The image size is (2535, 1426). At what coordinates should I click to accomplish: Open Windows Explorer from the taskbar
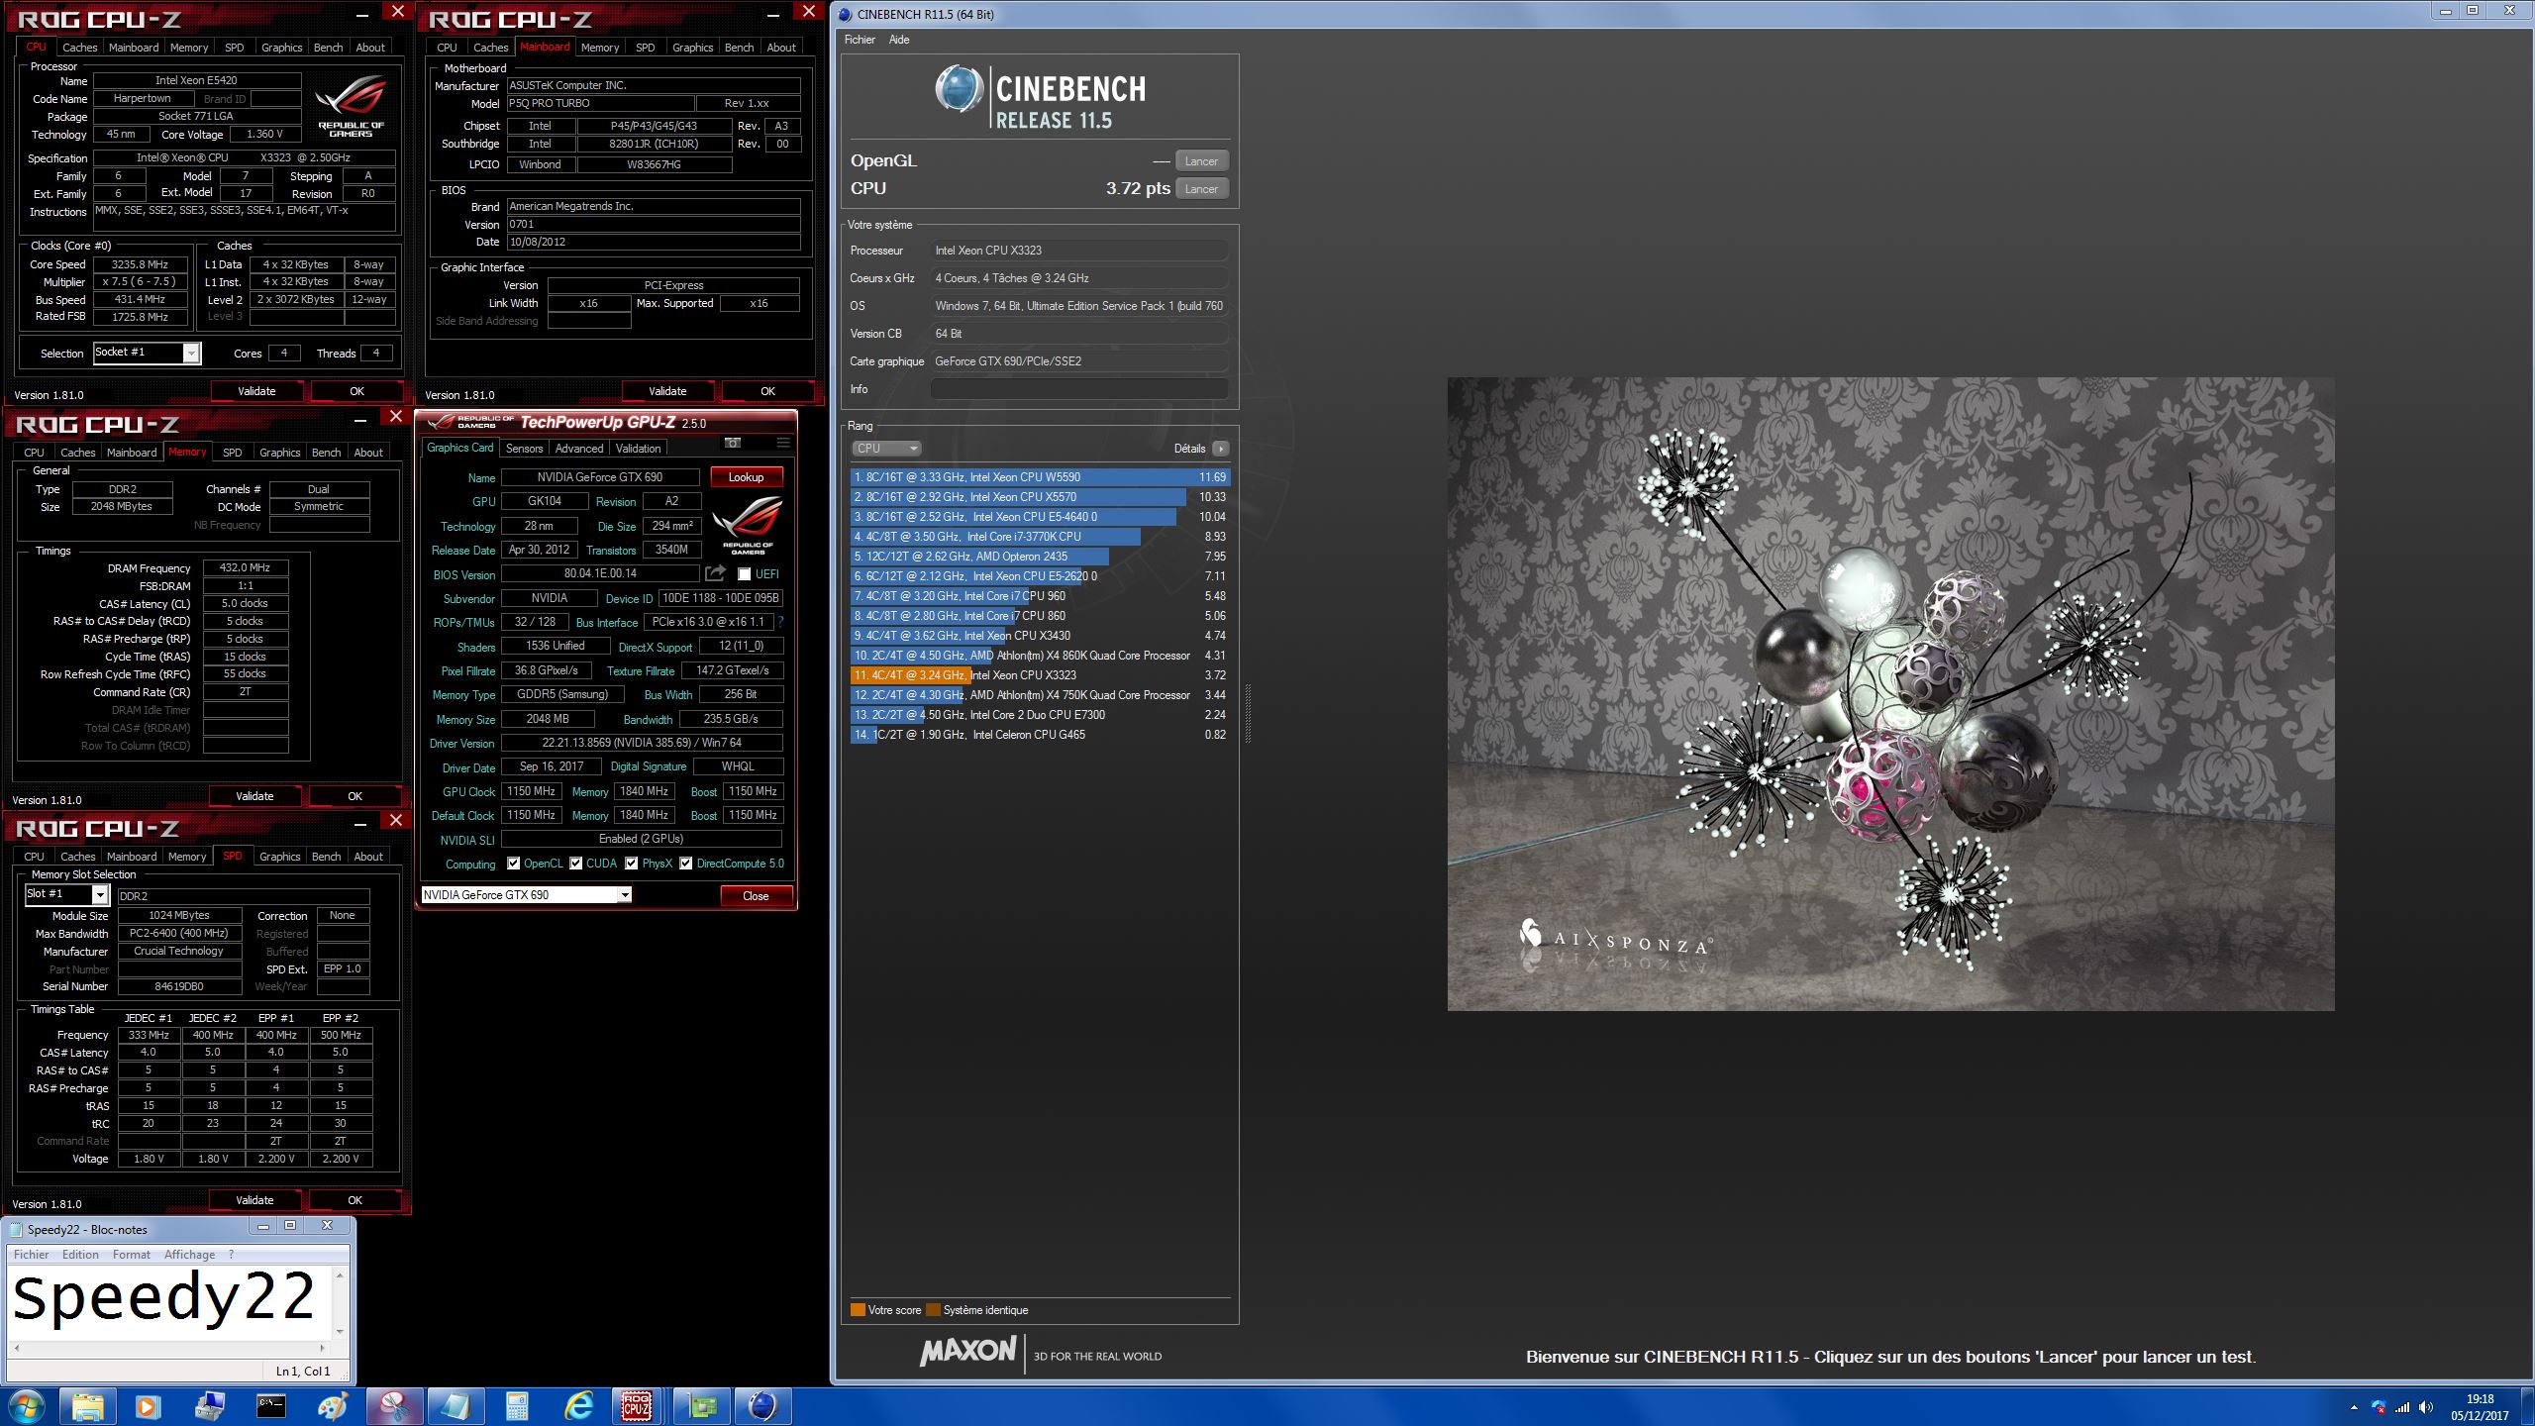pyautogui.click(x=87, y=1406)
